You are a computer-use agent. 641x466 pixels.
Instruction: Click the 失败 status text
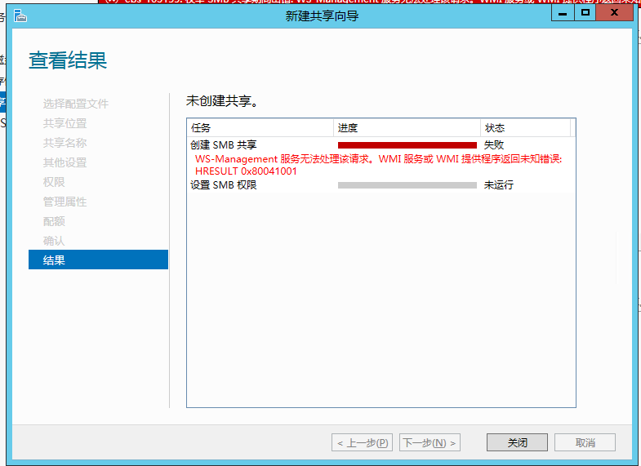coord(494,144)
